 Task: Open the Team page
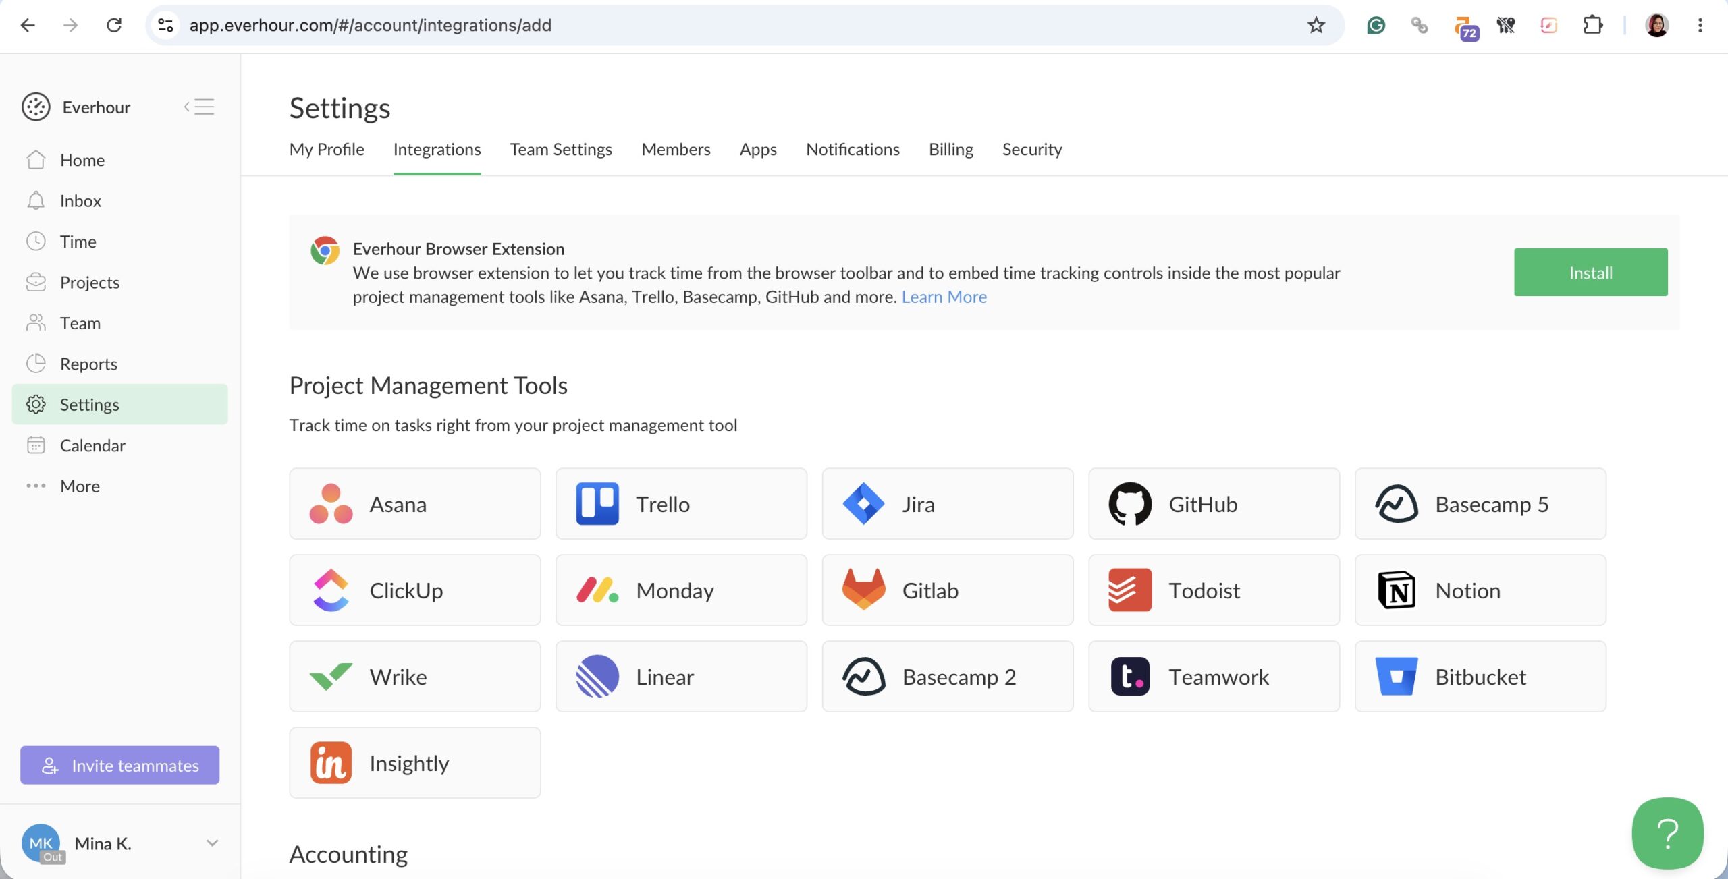point(120,323)
